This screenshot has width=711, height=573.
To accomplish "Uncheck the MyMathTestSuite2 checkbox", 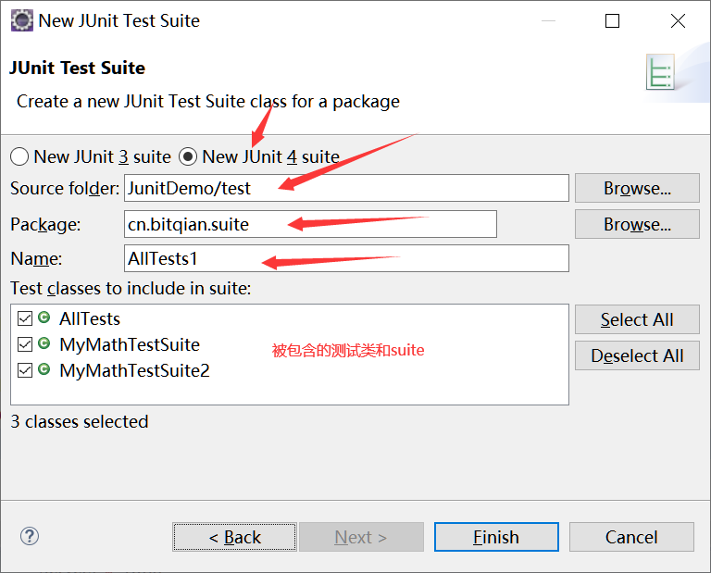I will tap(25, 370).
